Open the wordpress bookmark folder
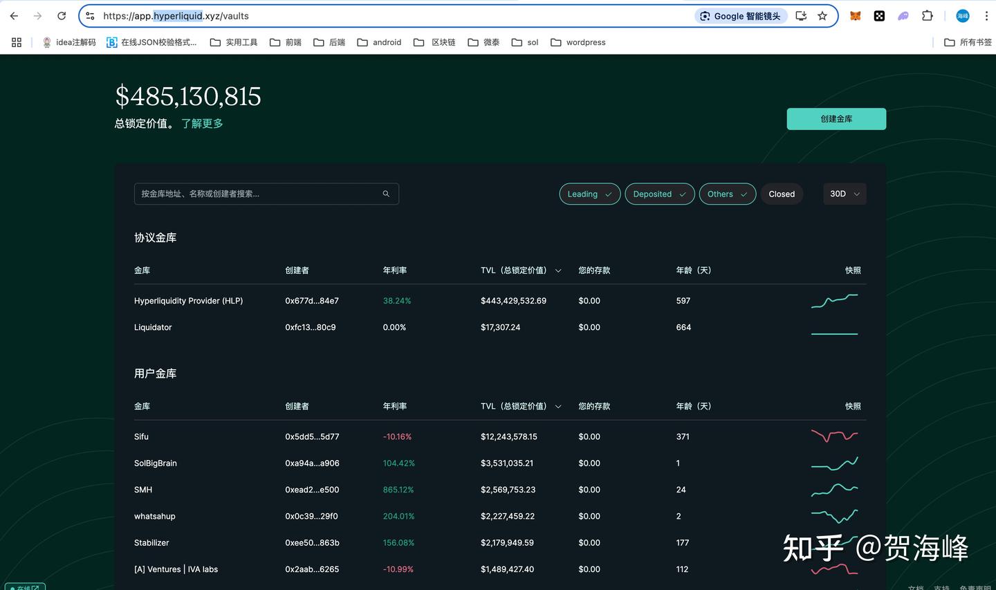Screen dimensions: 996x590 (578, 42)
